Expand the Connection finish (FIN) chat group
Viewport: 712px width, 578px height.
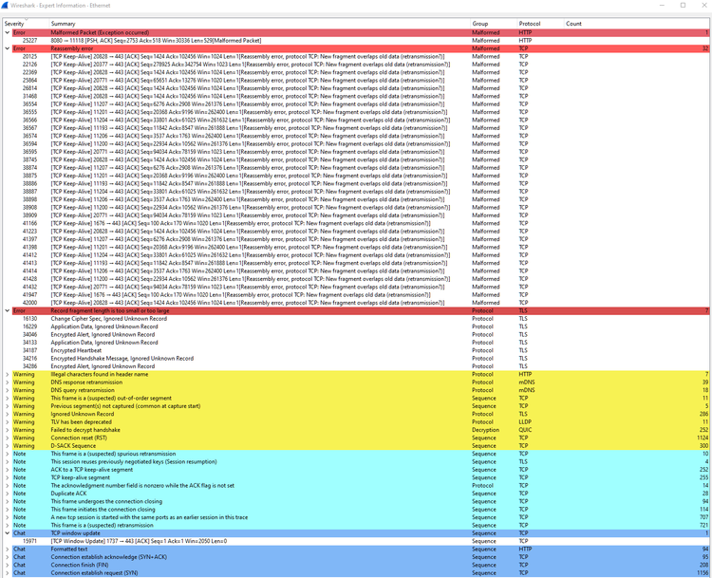pos(8,566)
